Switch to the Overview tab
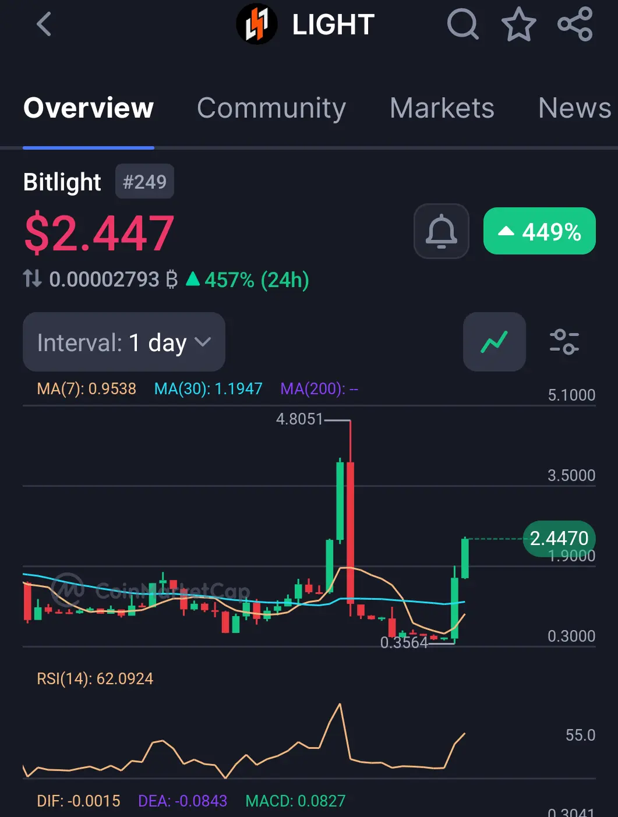Viewport: 618px width, 817px height. (89, 108)
